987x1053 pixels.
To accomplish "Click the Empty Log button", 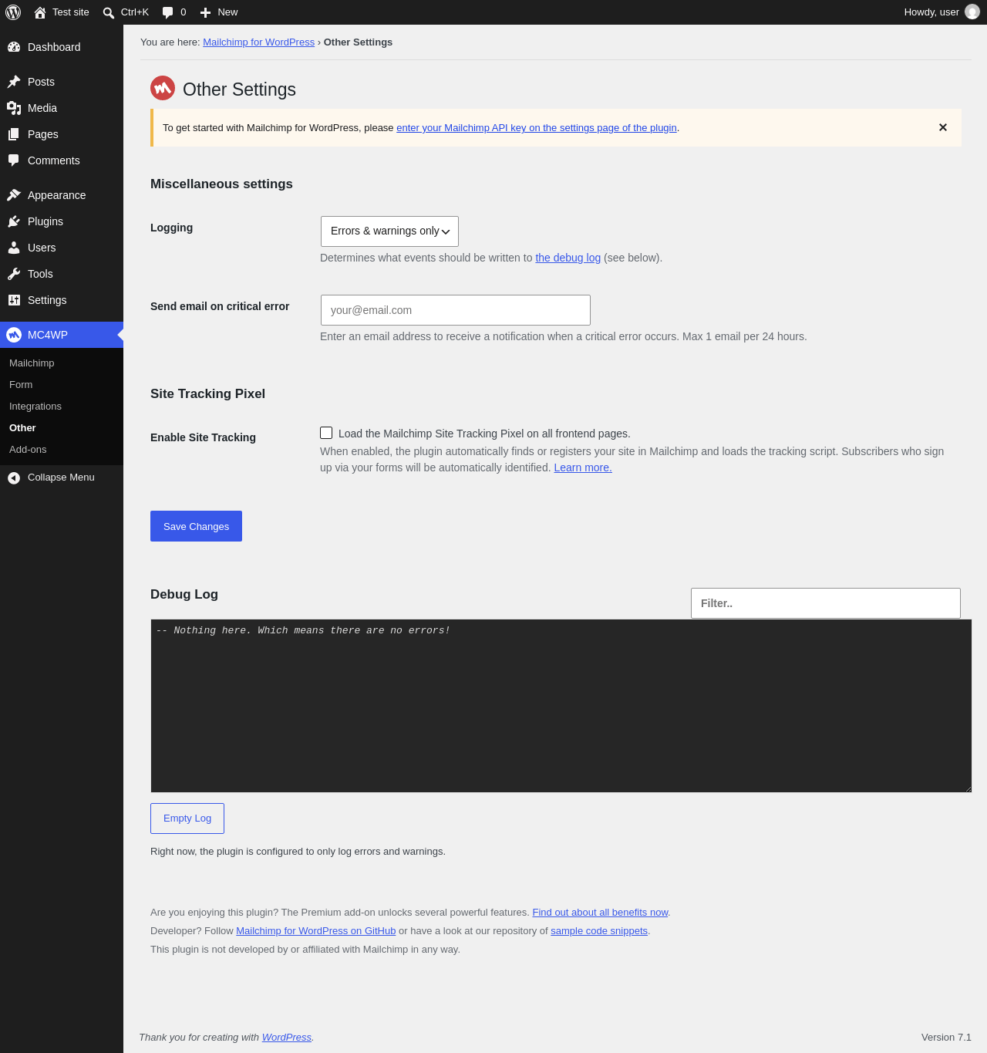I will pos(187,818).
